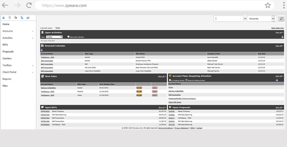The image size is (287, 147).
Task: Open the Terms & Conditions footer link
Action: point(165,128)
